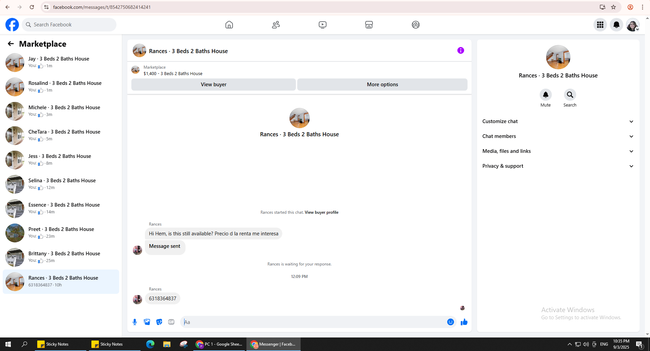This screenshot has width=650, height=351.
Task: Open Windows taskbar search
Action: (x=24, y=344)
